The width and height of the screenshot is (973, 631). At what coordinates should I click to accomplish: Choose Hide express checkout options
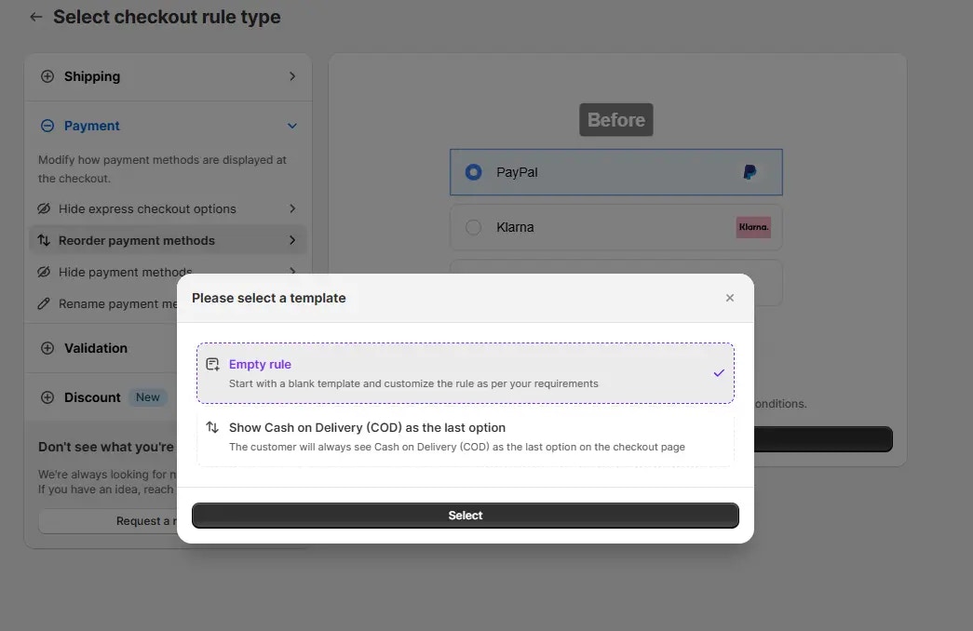[x=169, y=208]
